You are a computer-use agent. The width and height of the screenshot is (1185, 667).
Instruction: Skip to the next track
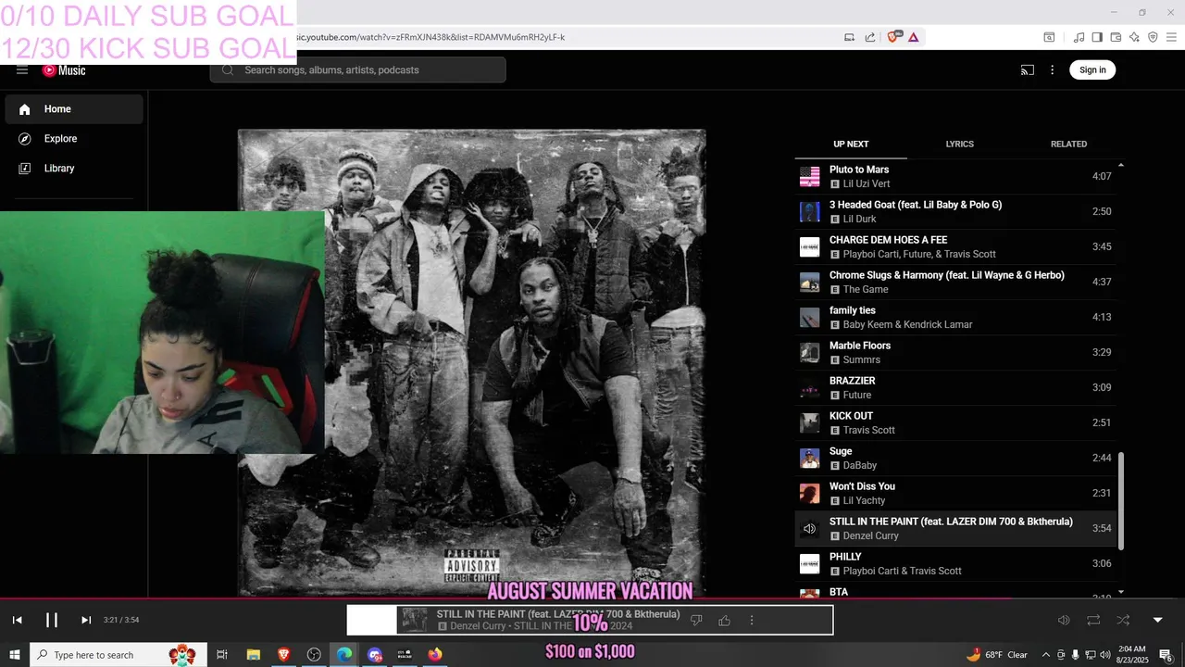pos(86,620)
